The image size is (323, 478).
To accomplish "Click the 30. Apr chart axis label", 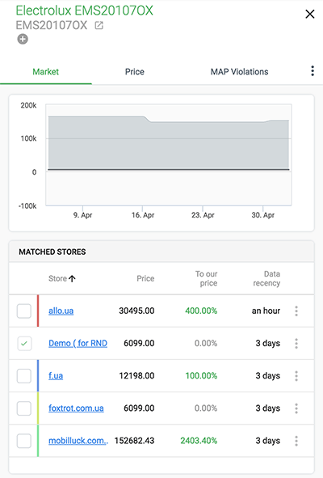I will (x=262, y=215).
